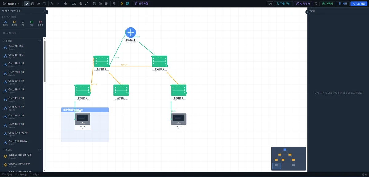Choose the cable link tool
The image size is (369, 177).
click(x=38, y=4)
